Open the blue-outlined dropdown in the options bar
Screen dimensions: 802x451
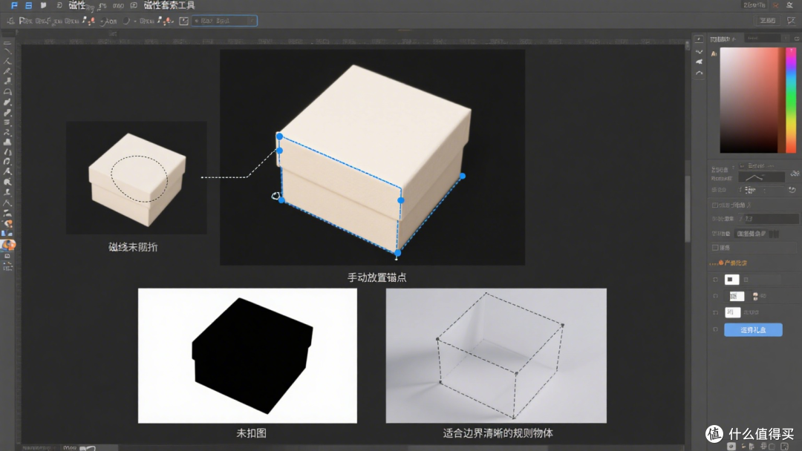tap(224, 21)
